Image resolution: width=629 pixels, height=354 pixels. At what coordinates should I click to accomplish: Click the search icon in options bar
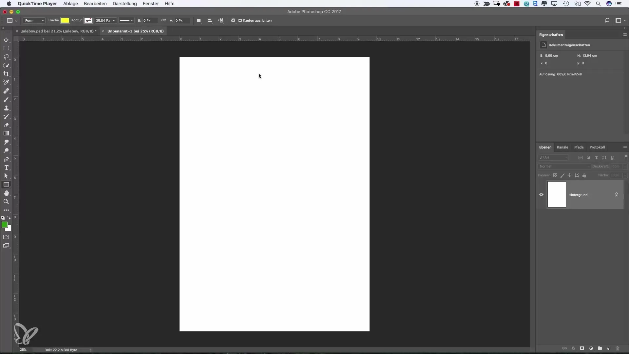pos(607,20)
